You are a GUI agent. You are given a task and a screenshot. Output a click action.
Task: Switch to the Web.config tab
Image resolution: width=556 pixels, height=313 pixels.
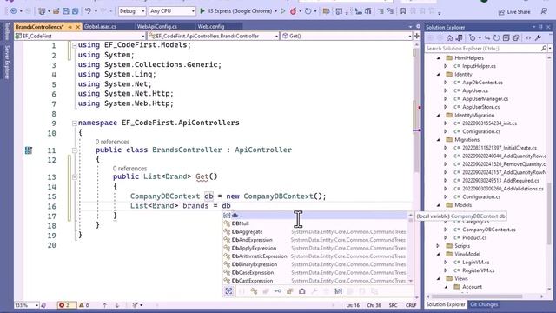point(211,27)
